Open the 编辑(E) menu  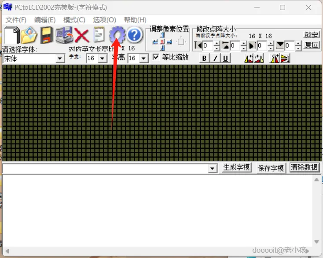(x=45, y=20)
